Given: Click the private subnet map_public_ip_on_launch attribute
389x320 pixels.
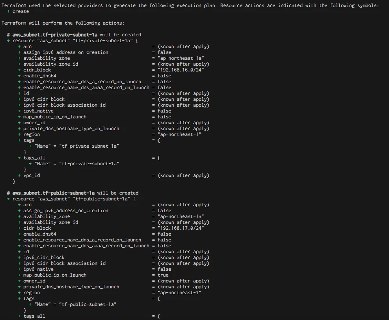Looking at the screenshot, I should 55,117.
